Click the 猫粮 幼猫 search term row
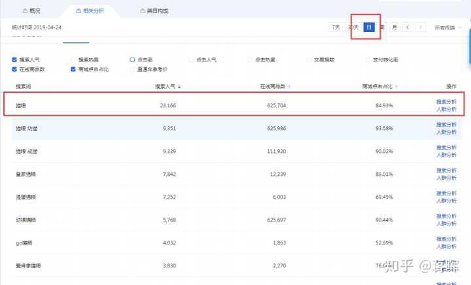The height and width of the screenshot is (285, 471). point(27,128)
